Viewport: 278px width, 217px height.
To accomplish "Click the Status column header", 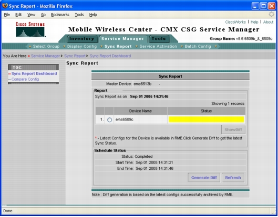I will pos(207,111).
